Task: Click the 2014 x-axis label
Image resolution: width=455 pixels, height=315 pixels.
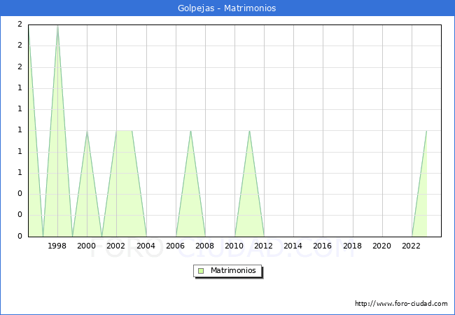Action: [x=293, y=246]
